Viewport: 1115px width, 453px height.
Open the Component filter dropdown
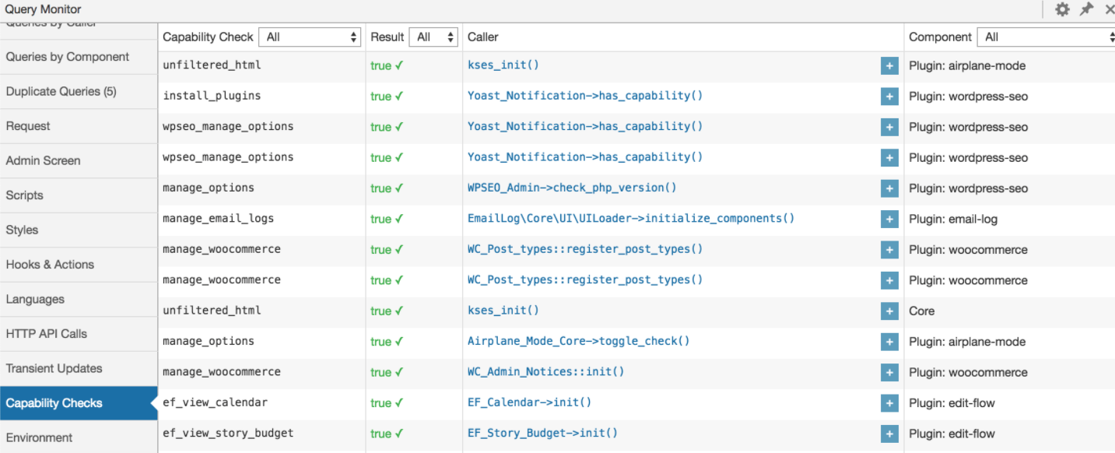[x=1047, y=37]
